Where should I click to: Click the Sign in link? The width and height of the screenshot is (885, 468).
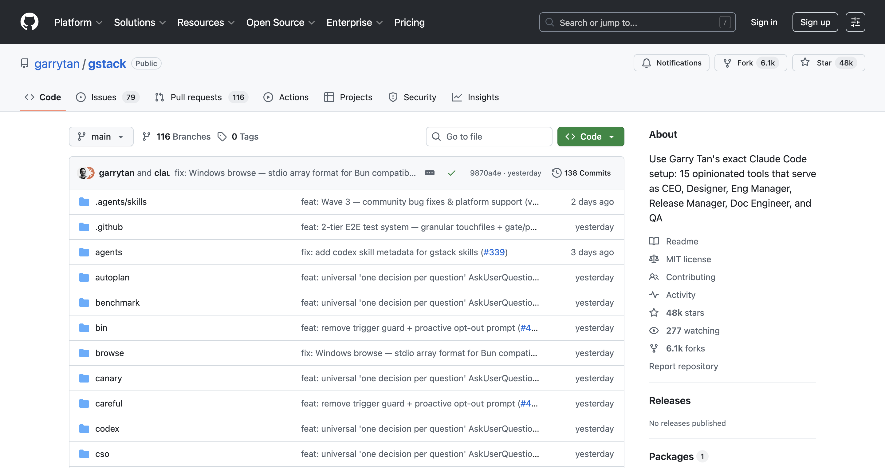click(x=764, y=22)
